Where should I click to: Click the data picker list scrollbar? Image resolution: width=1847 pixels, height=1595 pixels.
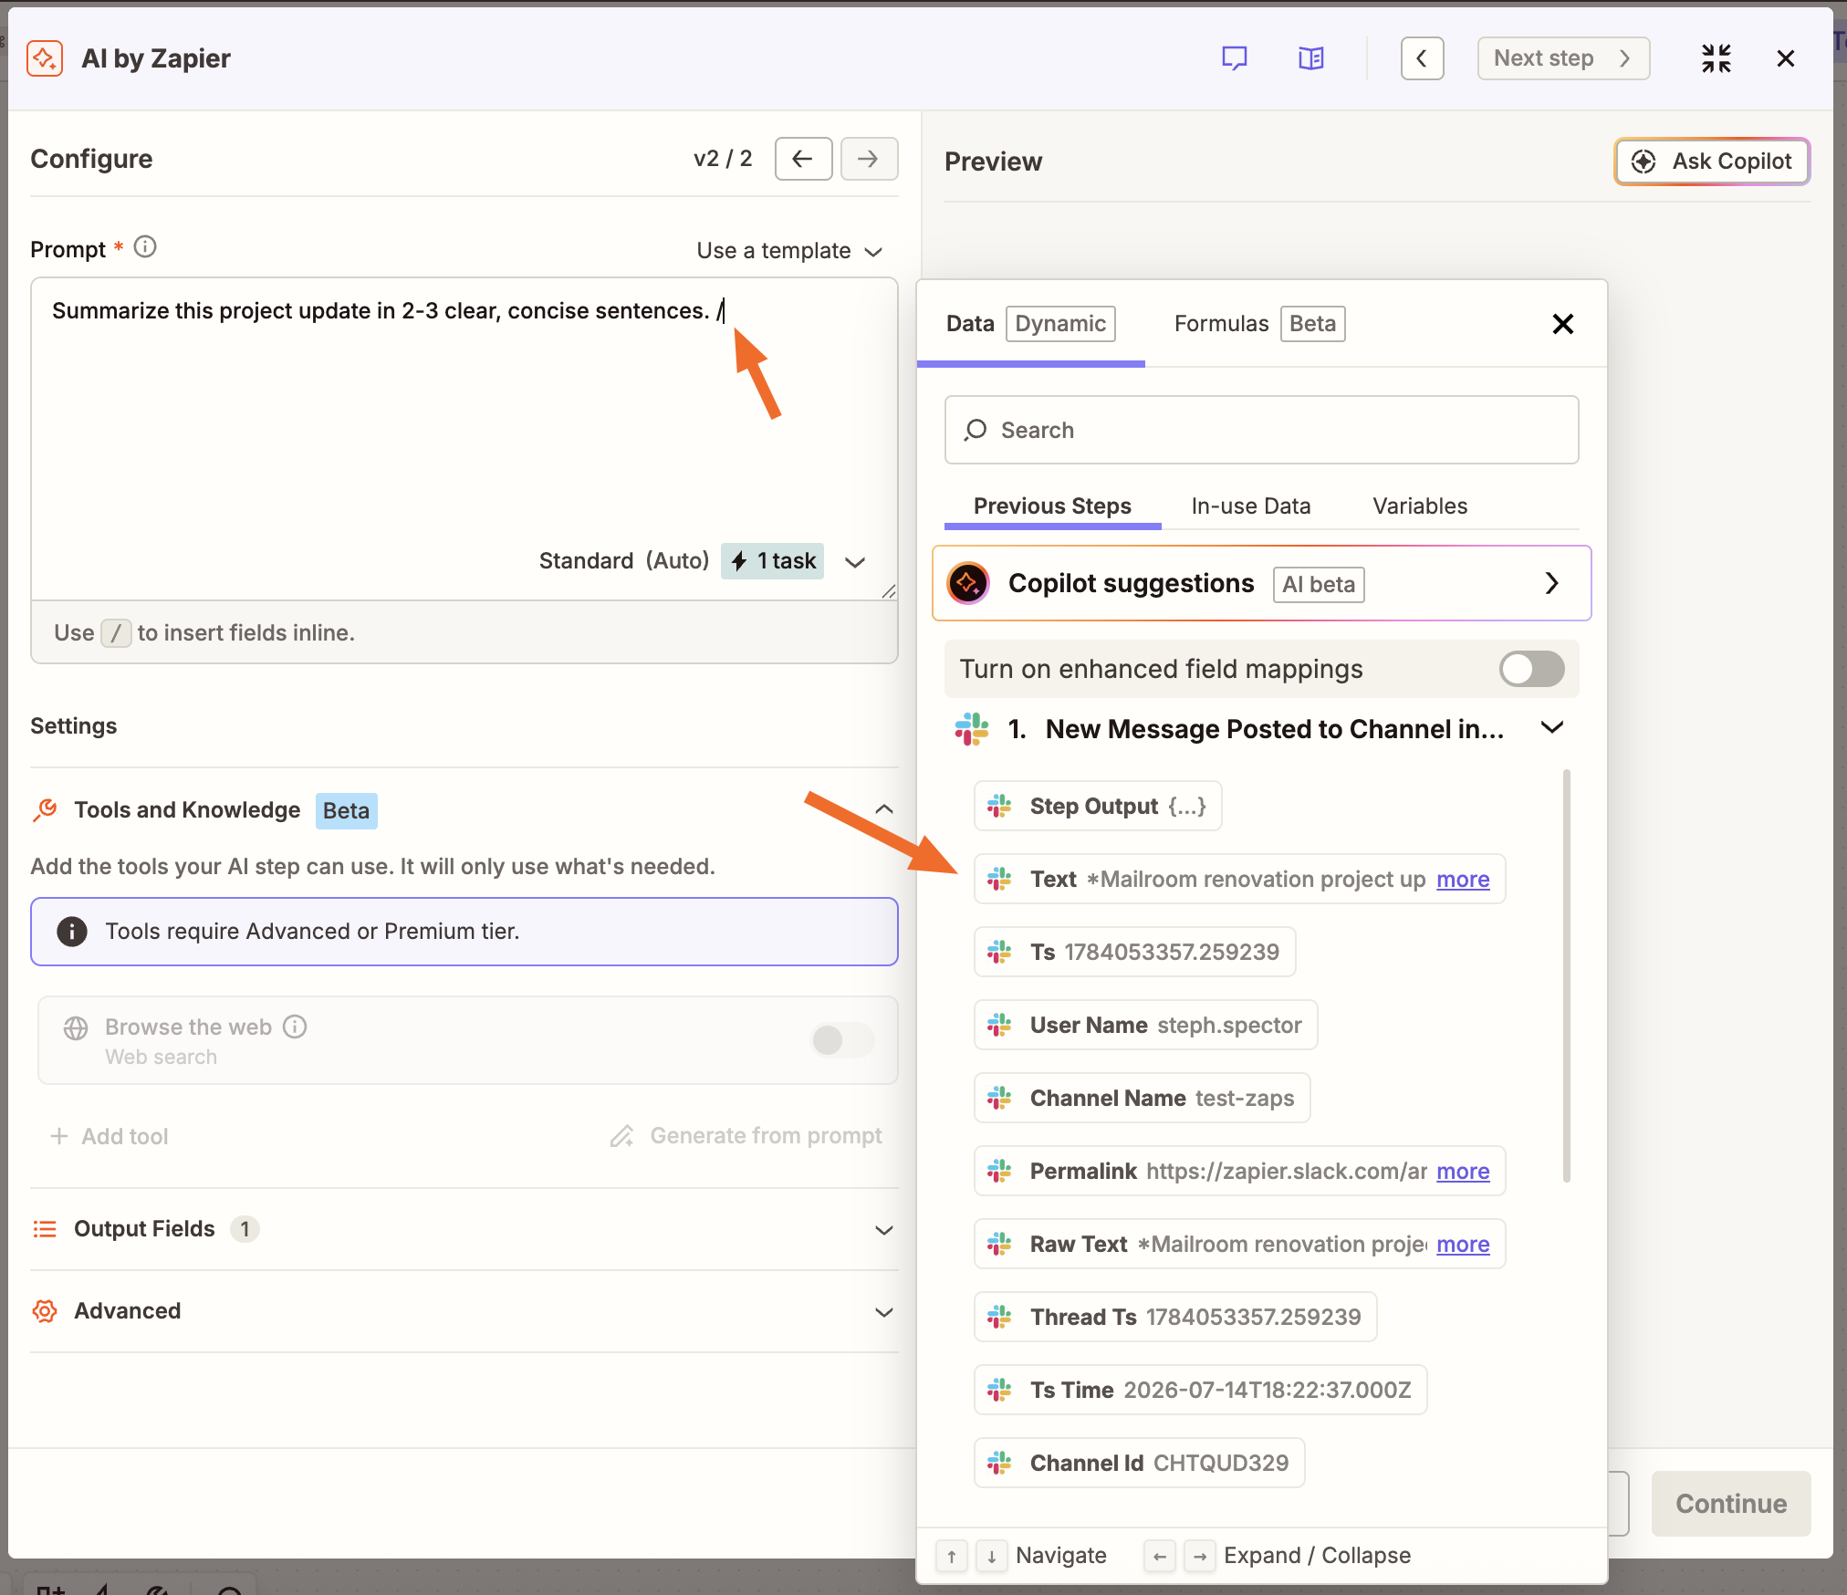click(x=1566, y=975)
